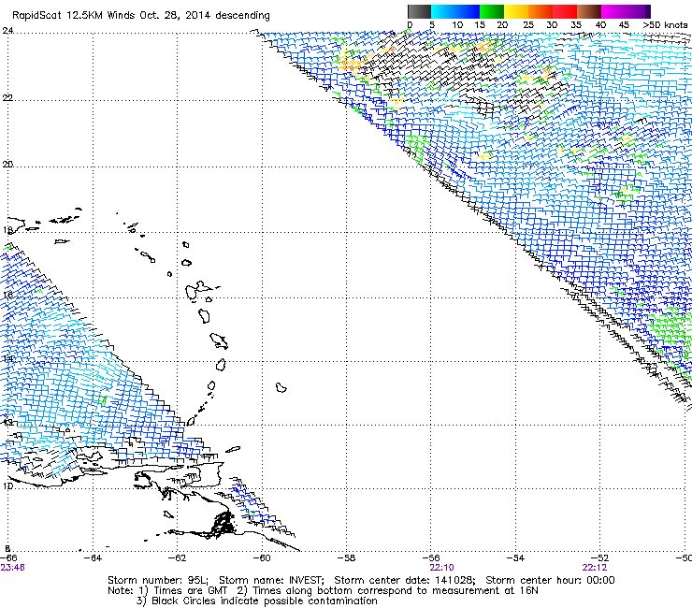692x608 pixels.
Task: Pick the yellow 20-25 knots legend segment
Action: tap(516, 11)
